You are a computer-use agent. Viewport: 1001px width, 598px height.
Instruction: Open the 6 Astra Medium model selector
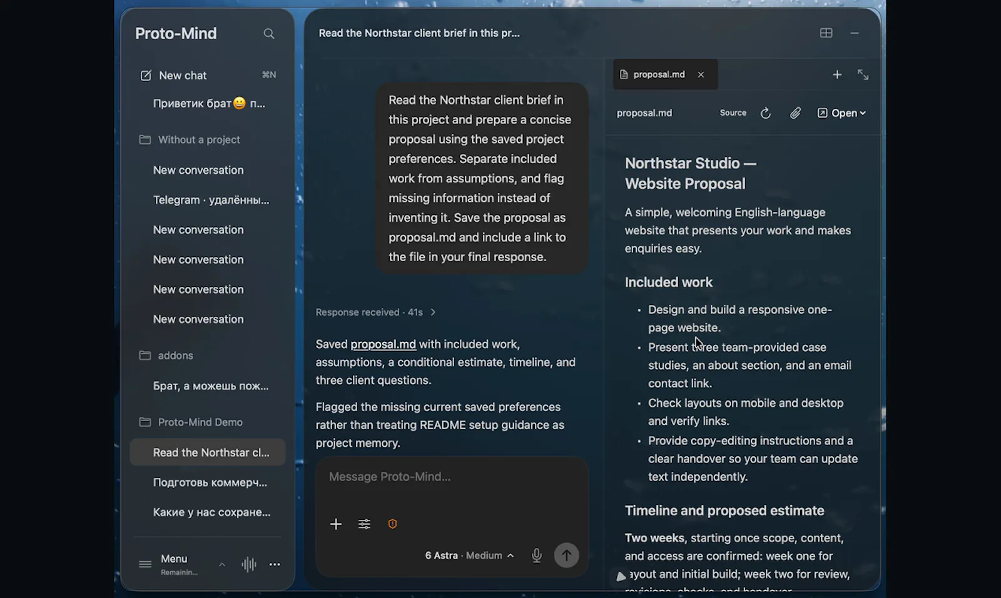(469, 556)
